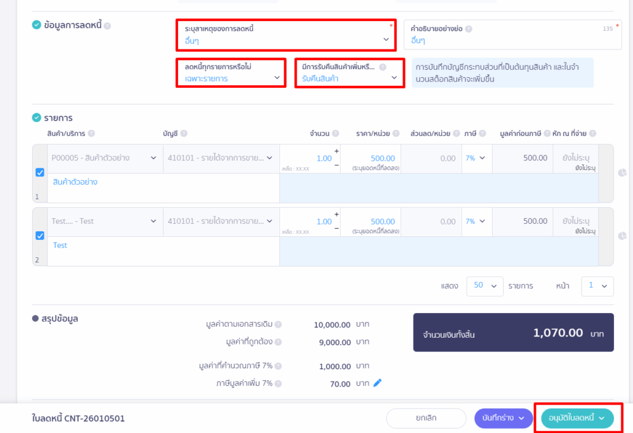This screenshot has width=633, height=433.
Task: Change the rows-per-page dropdown showing 50
Action: coord(485,286)
